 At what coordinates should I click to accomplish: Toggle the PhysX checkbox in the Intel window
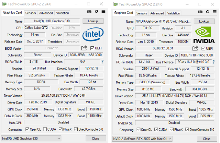tap(60, 130)
